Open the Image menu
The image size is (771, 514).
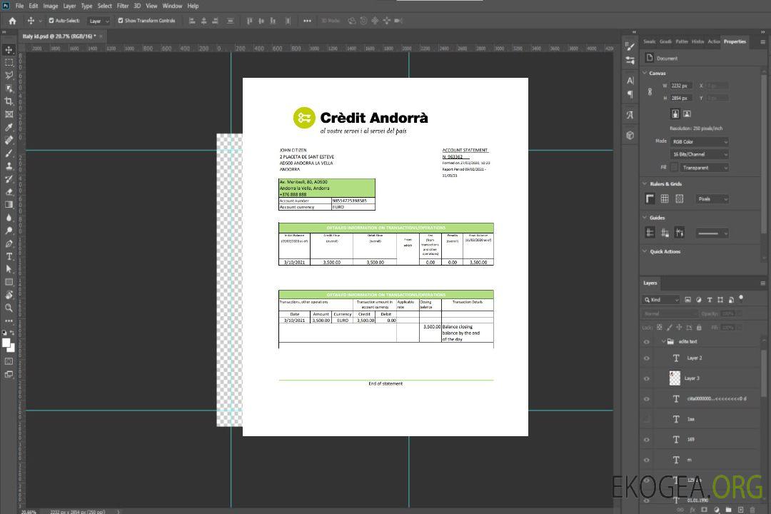[x=50, y=6]
